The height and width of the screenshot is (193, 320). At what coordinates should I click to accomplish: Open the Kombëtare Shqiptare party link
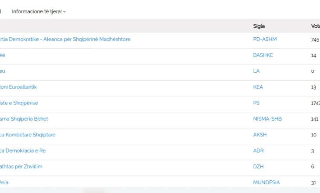[x=28, y=135]
